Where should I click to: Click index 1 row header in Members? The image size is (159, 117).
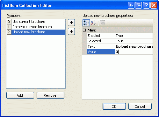tap(9, 27)
